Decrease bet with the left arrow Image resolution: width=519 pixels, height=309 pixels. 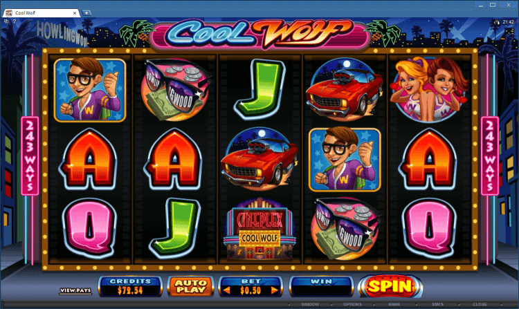point(227,290)
